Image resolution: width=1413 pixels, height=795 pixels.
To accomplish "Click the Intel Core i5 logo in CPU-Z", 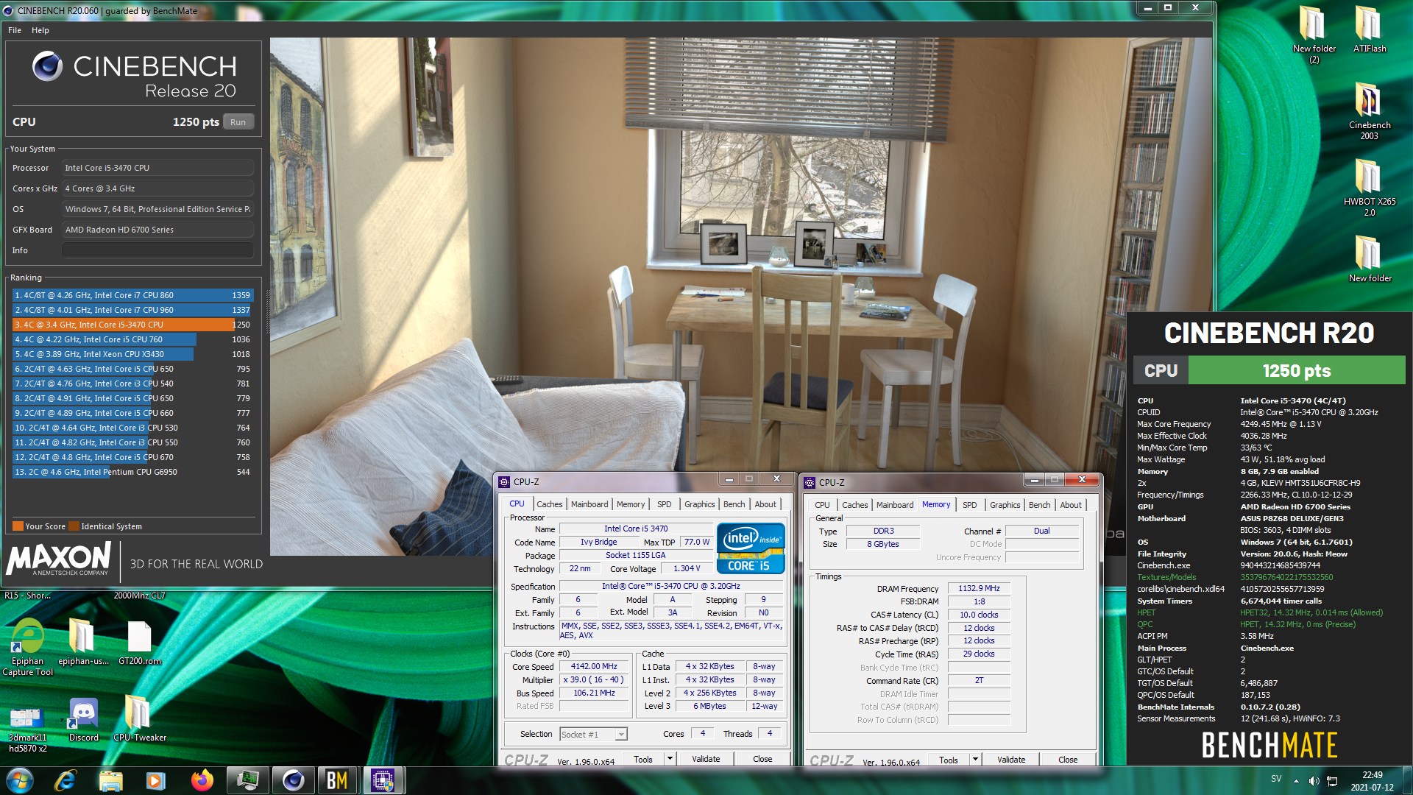I will pos(751,548).
